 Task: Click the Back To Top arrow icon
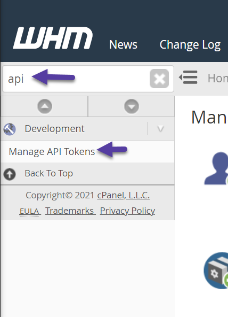pyautogui.click(x=10, y=174)
